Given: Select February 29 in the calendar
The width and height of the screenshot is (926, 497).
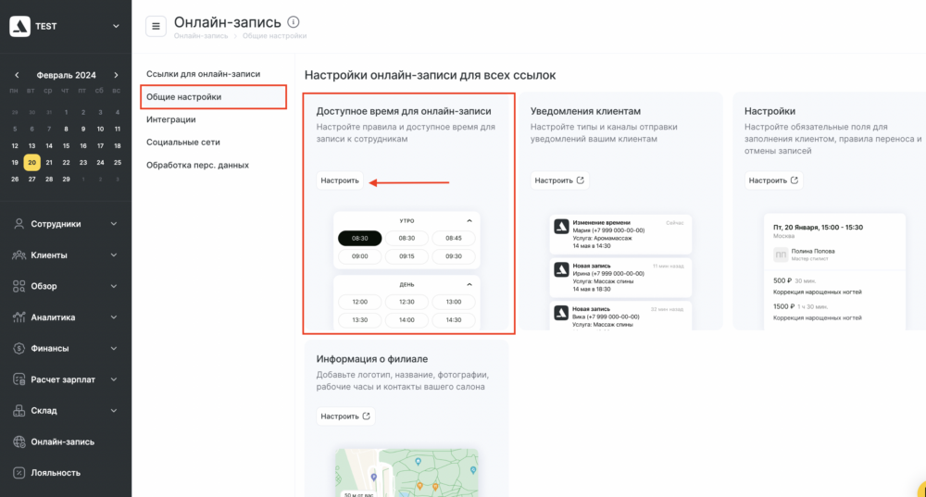Looking at the screenshot, I should (x=66, y=179).
